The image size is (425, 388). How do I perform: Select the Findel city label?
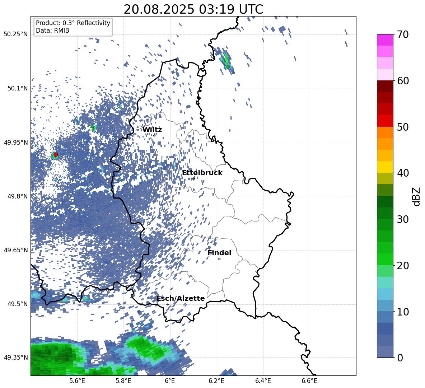219,253
